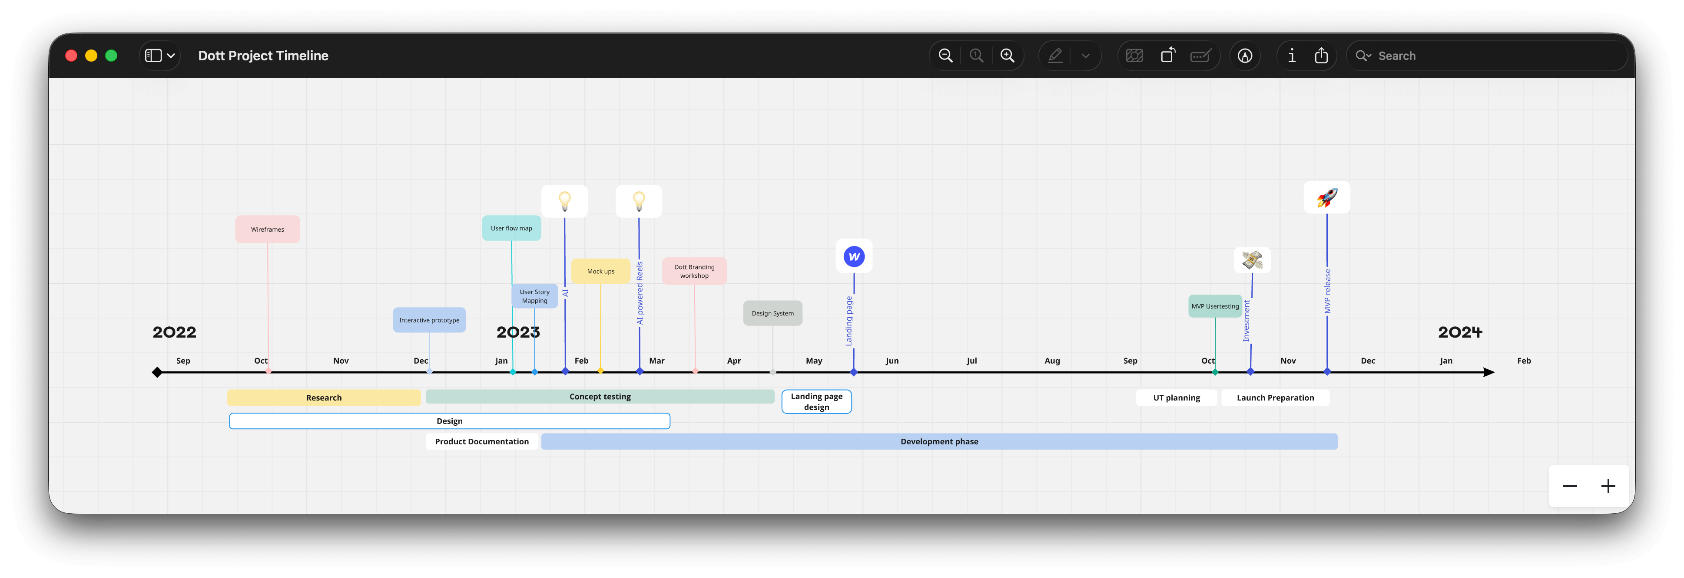1684x578 pixels.
Task: Select the blue Development phase bar
Action: tap(939, 441)
